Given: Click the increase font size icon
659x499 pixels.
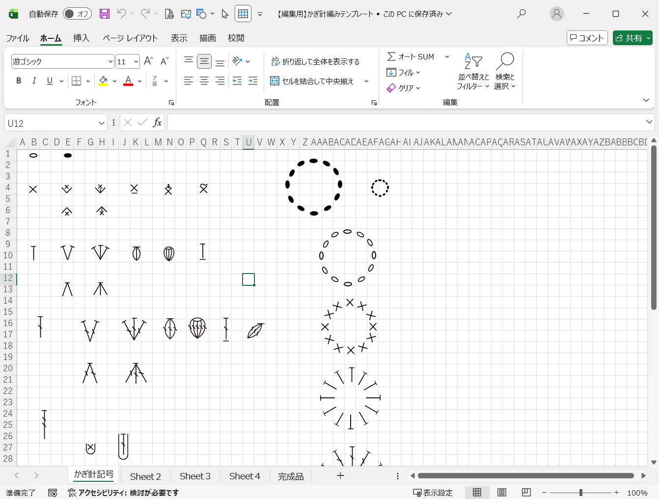Looking at the screenshot, I should click(x=148, y=61).
